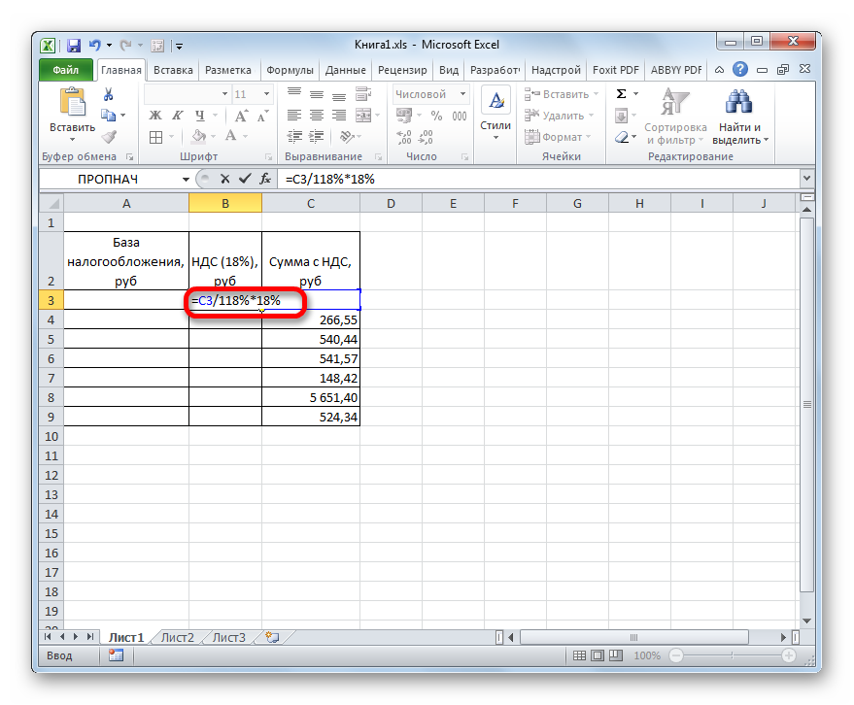Open the Формулы ribbon tab
This screenshot has width=854, height=705.
[x=290, y=70]
